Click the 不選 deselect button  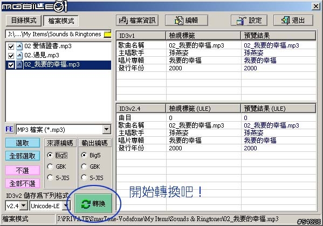click(23, 171)
